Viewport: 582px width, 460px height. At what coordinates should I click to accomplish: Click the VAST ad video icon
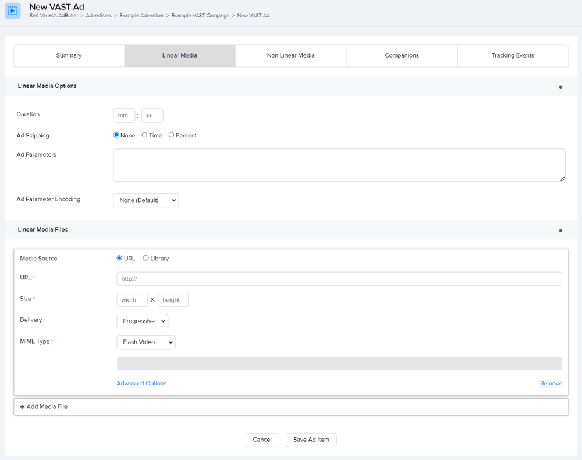tap(13, 10)
